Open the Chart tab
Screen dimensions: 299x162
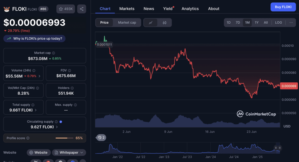point(105,8)
